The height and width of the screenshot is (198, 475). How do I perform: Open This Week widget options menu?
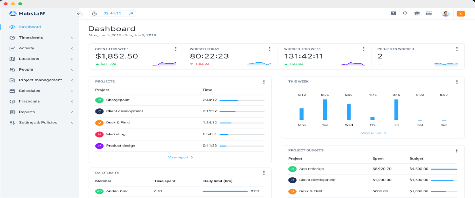(457, 82)
